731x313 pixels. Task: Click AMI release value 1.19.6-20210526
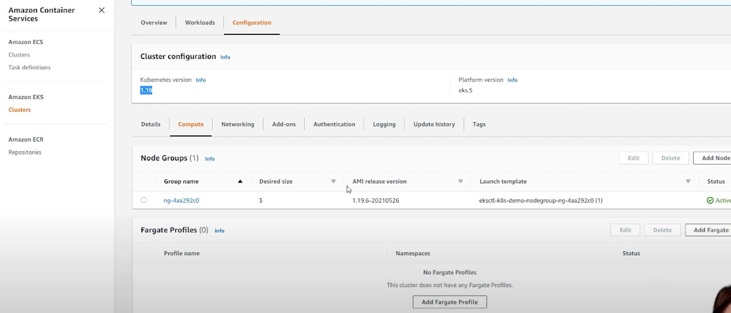tap(376, 200)
